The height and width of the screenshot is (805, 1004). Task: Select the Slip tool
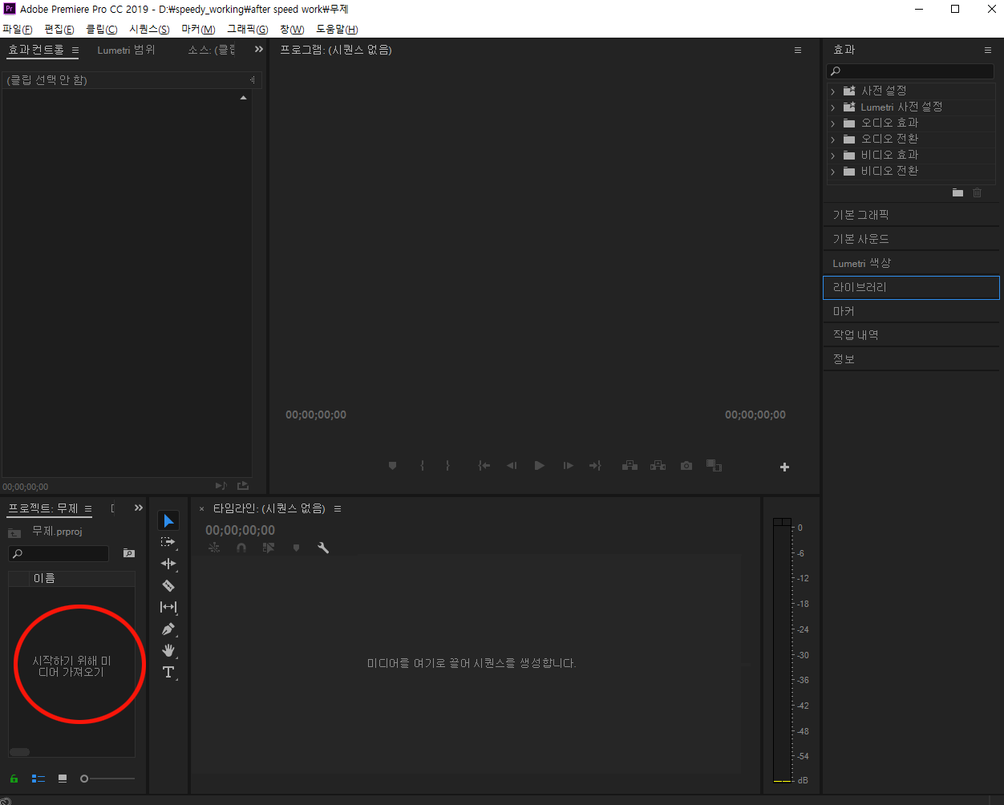point(168,607)
